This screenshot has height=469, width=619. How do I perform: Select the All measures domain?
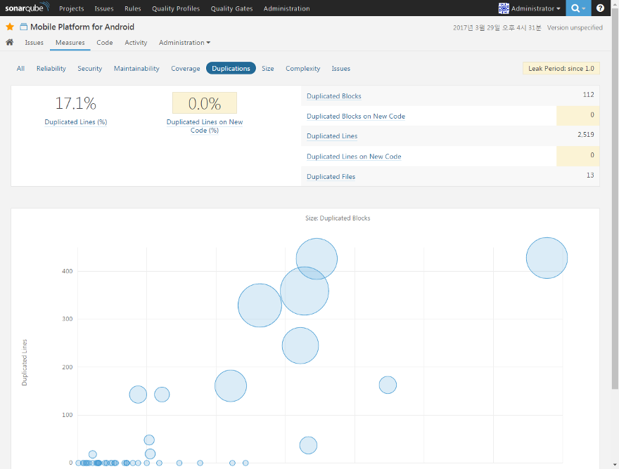tap(20, 68)
